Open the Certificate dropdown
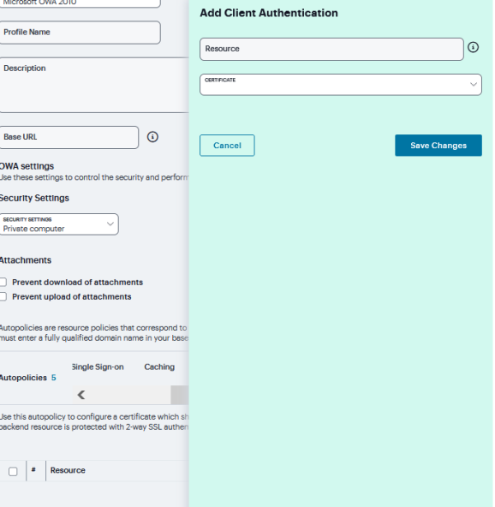 [341, 85]
